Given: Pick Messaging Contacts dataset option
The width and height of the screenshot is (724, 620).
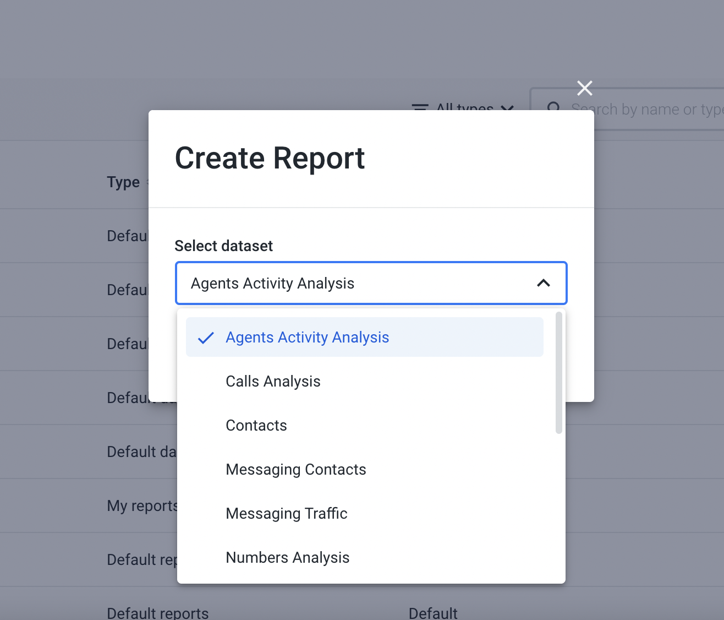Looking at the screenshot, I should (296, 469).
